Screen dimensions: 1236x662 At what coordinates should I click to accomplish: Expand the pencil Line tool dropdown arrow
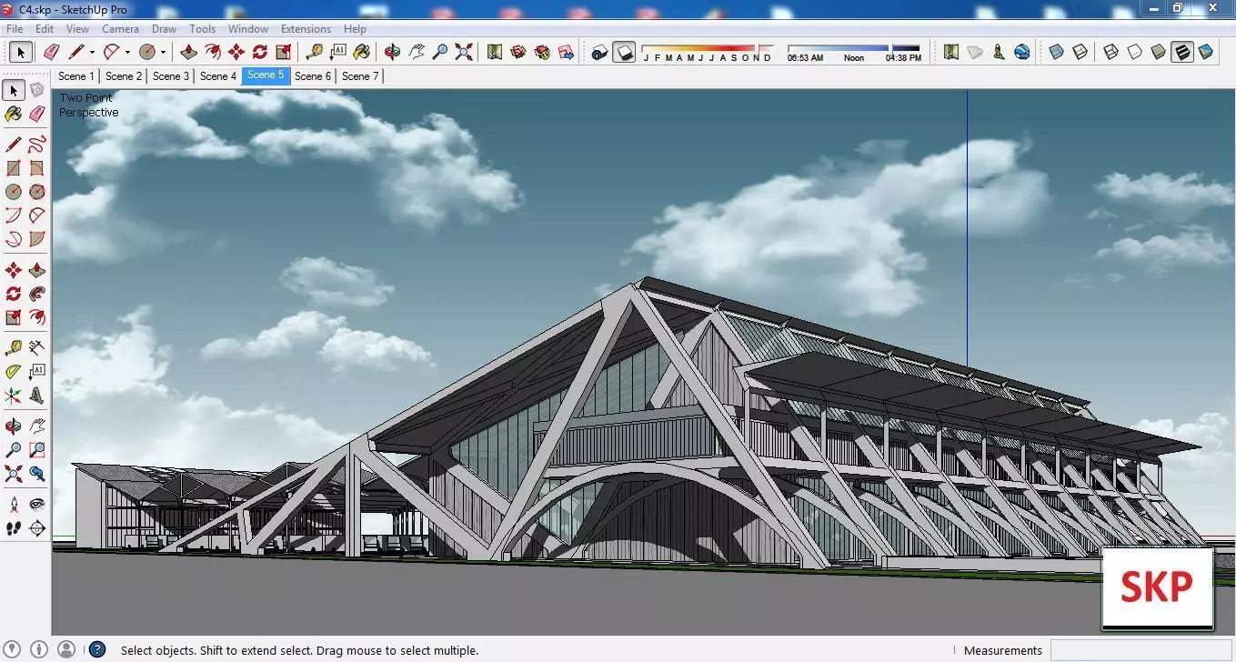pos(92,52)
